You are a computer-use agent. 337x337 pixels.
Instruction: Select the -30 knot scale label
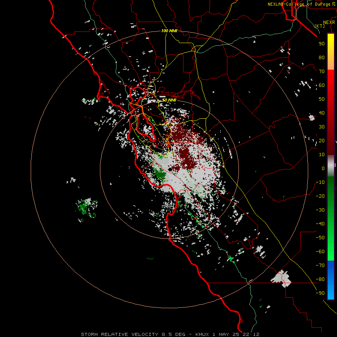(x=320, y=210)
